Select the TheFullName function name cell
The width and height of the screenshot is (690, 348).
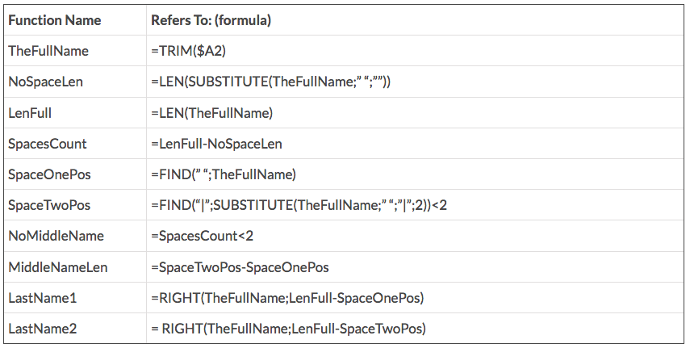(x=48, y=51)
